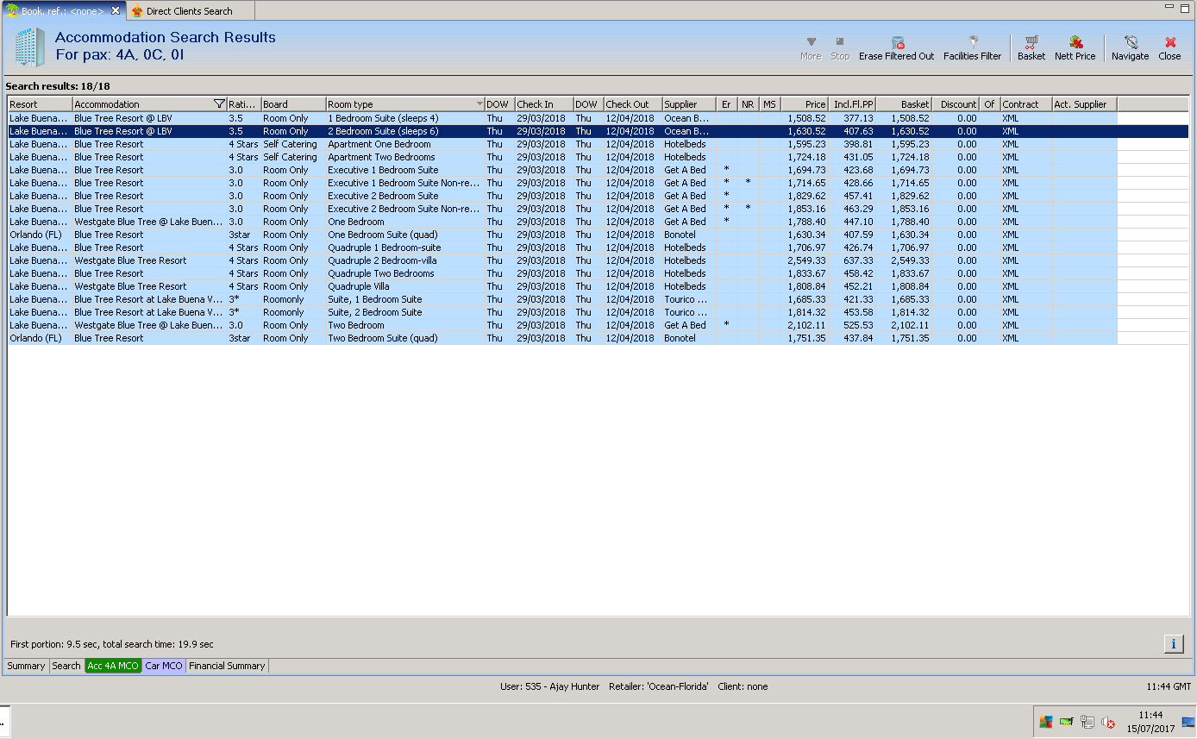The height and width of the screenshot is (739, 1197).
Task: Click the show desktop tray icon
Action: 1188,722
